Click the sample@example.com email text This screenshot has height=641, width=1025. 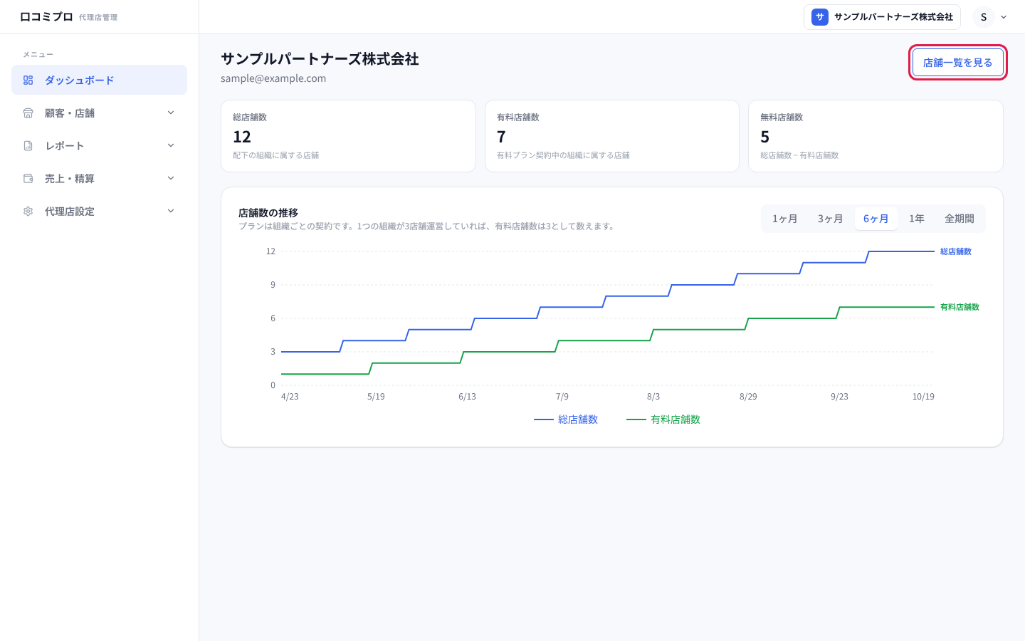[x=273, y=78]
